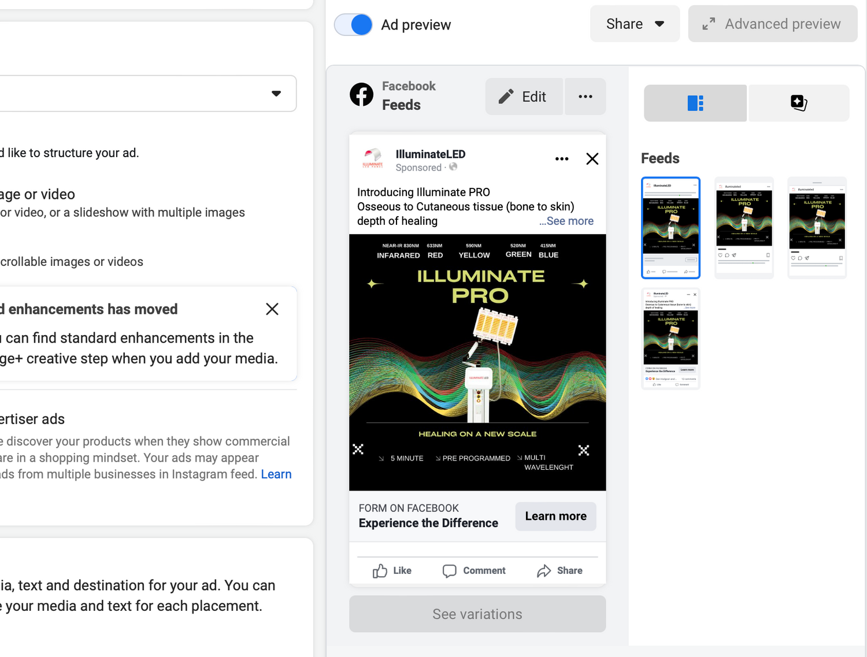Switch to the creative enhancements preview tab
This screenshot has width=867, height=657.
[x=799, y=103]
